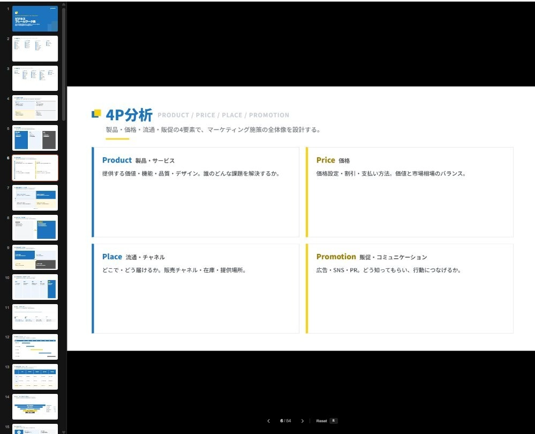The image size is (535, 434).
Task: Click the slide description under the title
Action: [213, 130]
